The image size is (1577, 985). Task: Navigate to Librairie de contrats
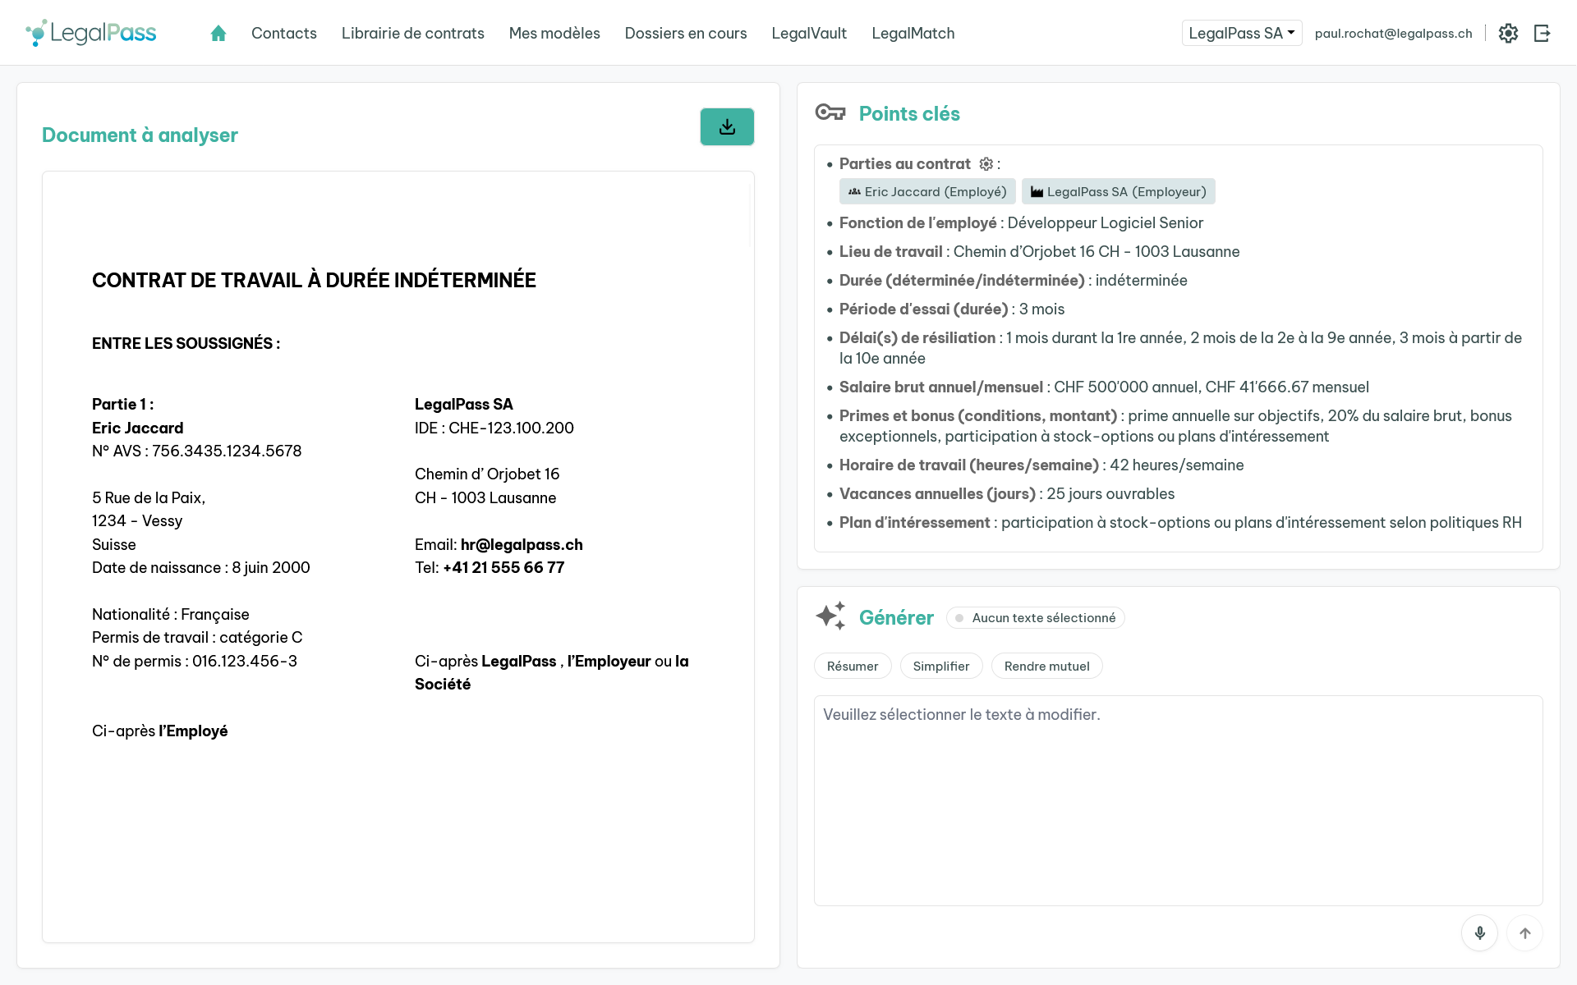click(x=413, y=33)
